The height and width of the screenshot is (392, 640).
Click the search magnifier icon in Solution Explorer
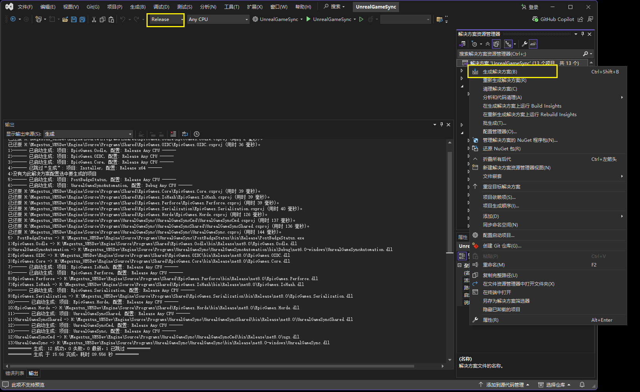point(586,54)
